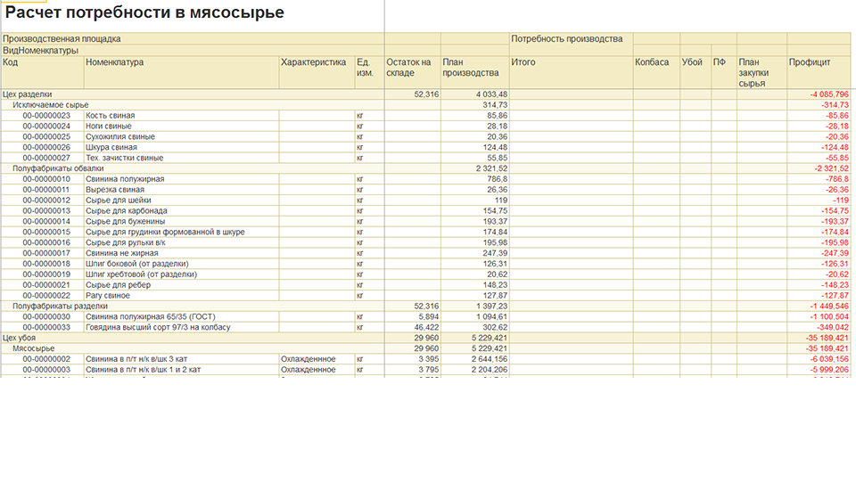Click the 'Свинина полужирная' cell with code 00-00000010

coord(181,179)
